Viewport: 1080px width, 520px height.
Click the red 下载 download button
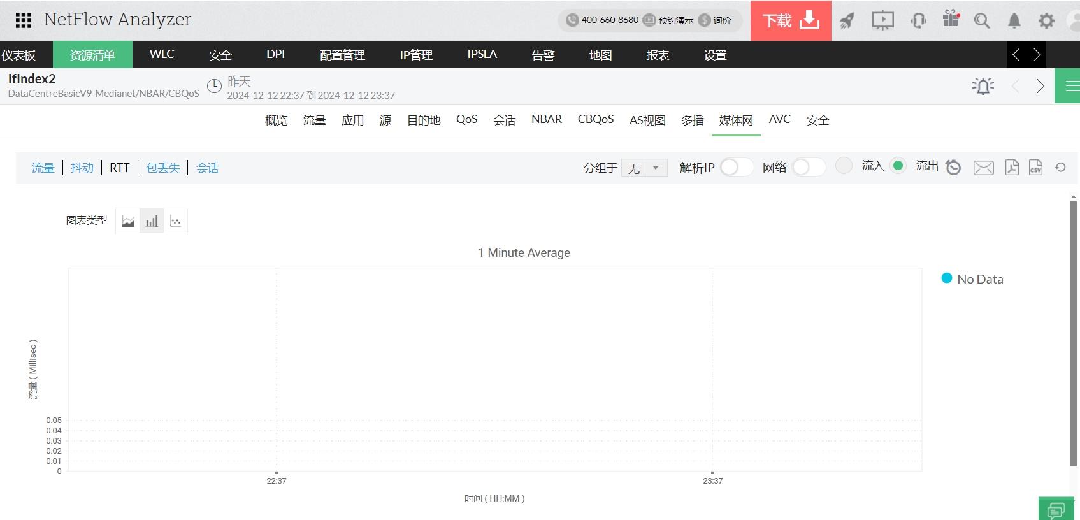[x=791, y=20]
